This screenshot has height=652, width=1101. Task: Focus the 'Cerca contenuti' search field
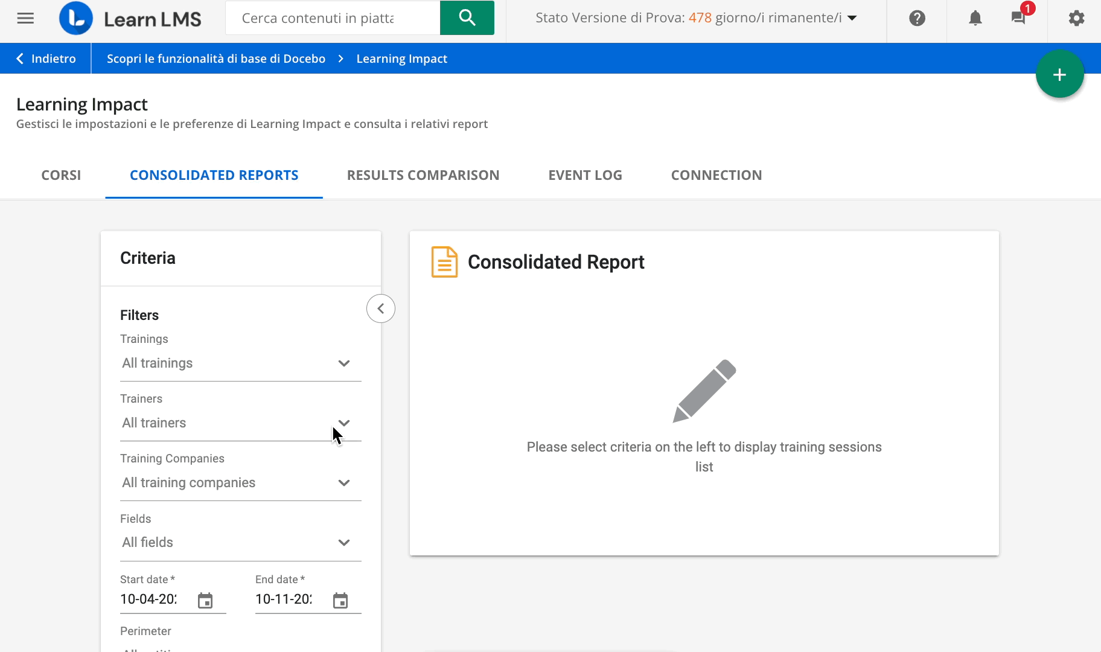click(333, 18)
